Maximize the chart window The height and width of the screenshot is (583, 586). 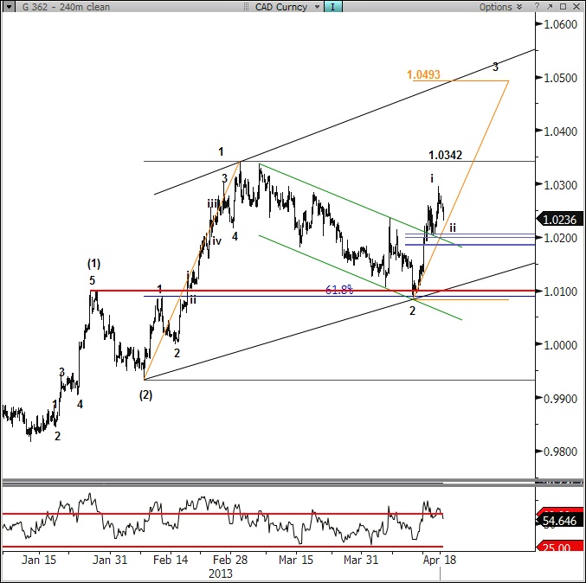point(561,7)
